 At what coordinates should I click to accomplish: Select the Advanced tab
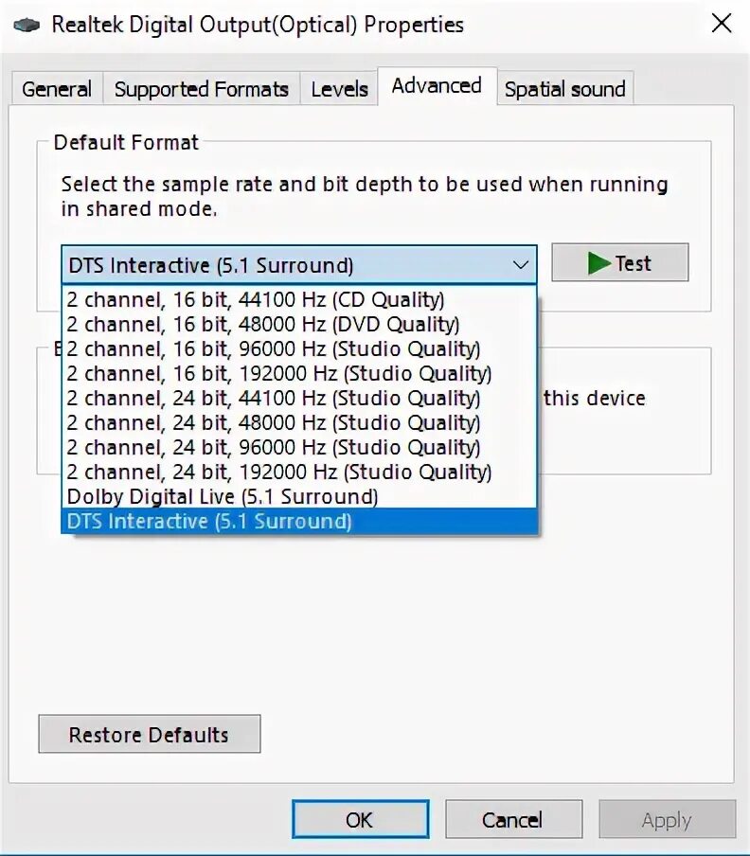(437, 86)
